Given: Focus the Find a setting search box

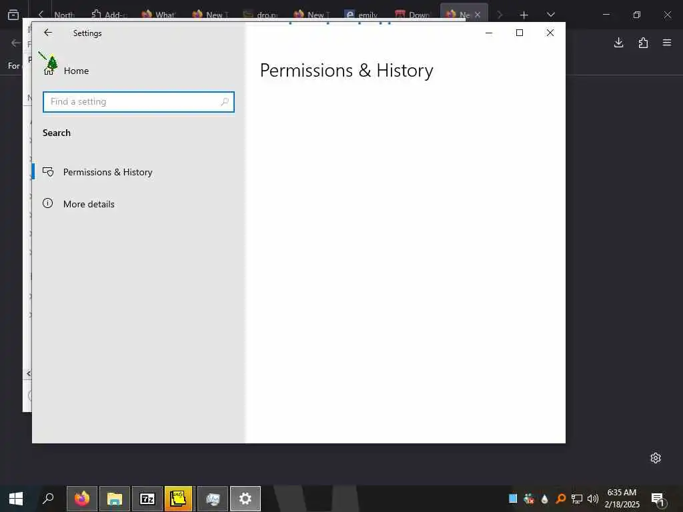Looking at the screenshot, I should tap(139, 101).
